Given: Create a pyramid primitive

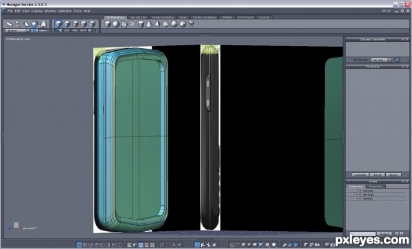Looking at the screenshot, I should click(157, 24).
